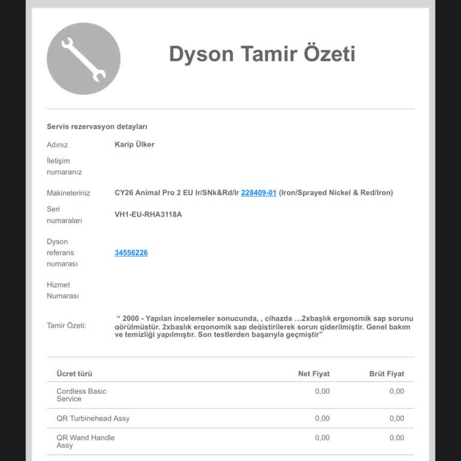Open the 228409-01 machine model link
The width and height of the screenshot is (461, 461).
259,193
